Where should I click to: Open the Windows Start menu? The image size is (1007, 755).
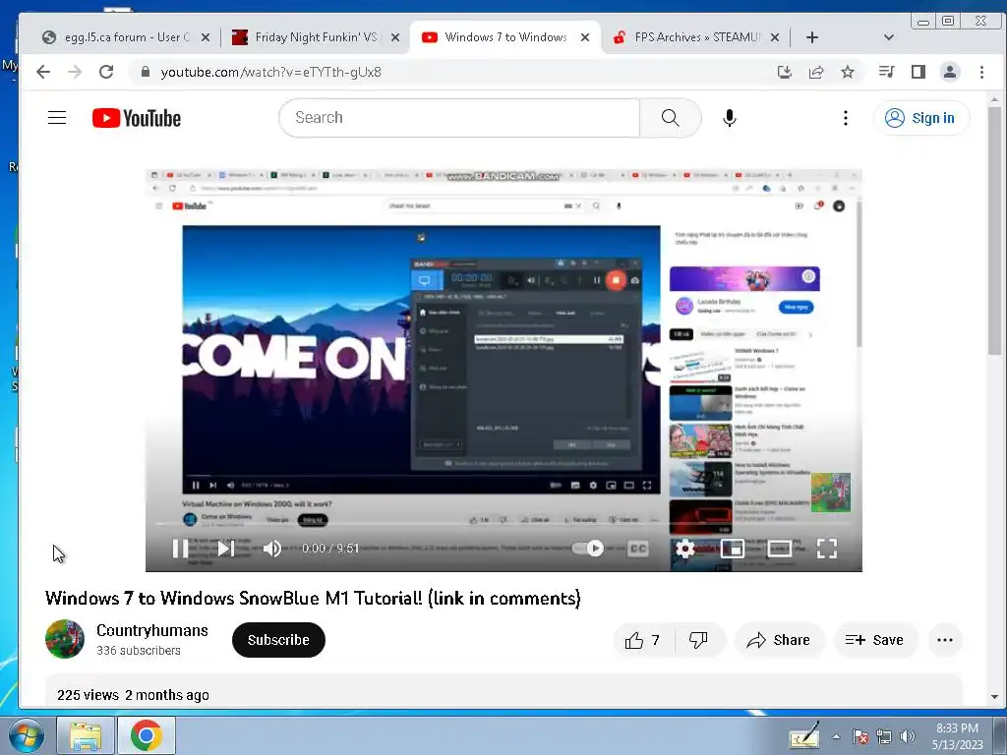27,735
